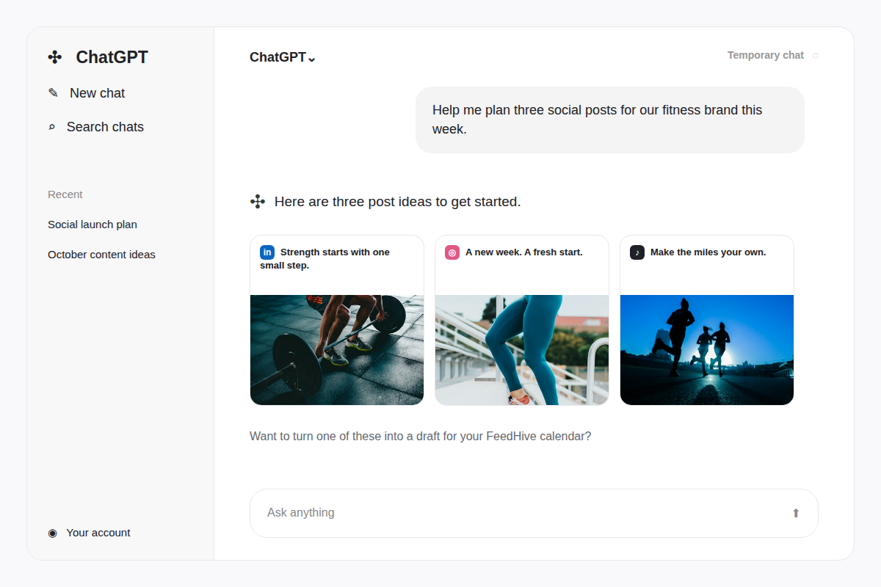Click the Recent section label

point(65,194)
